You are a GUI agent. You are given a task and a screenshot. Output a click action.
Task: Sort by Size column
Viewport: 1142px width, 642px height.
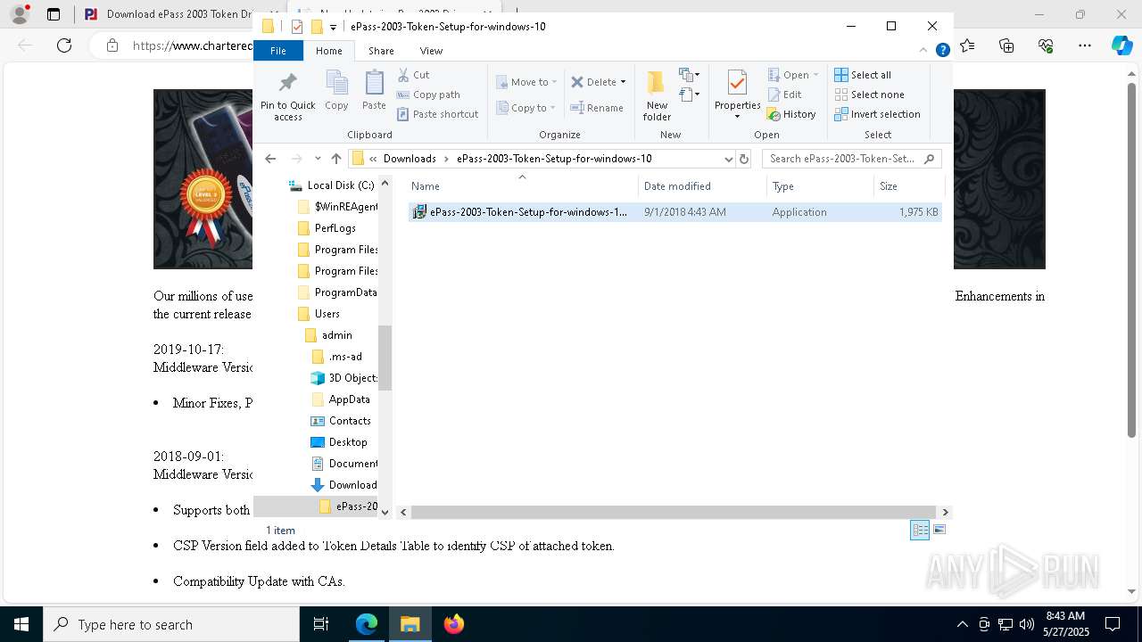pos(908,186)
